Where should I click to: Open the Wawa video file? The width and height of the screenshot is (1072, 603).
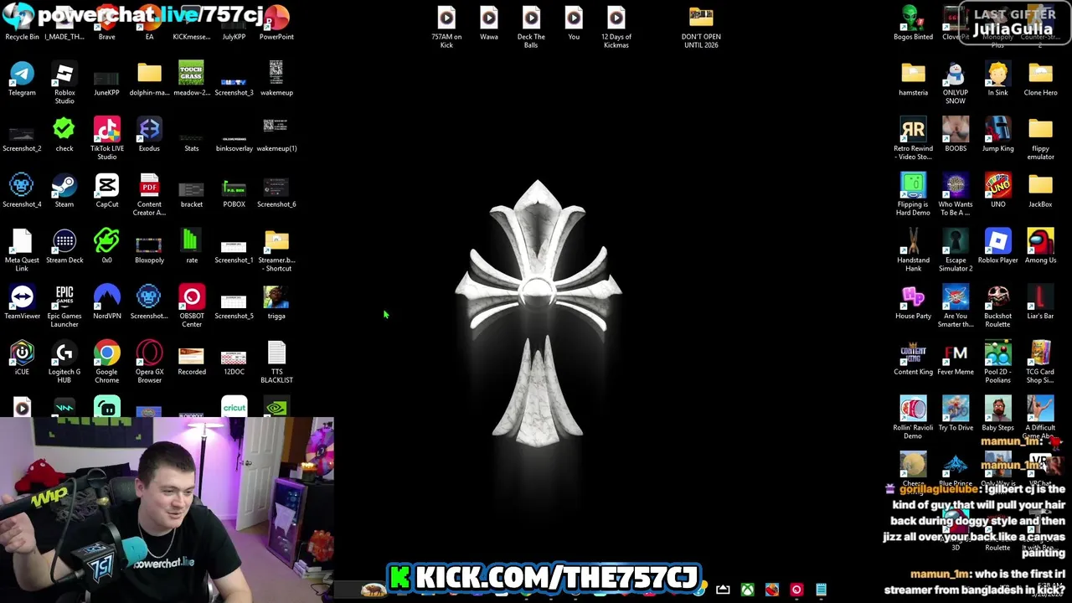[489, 23]
